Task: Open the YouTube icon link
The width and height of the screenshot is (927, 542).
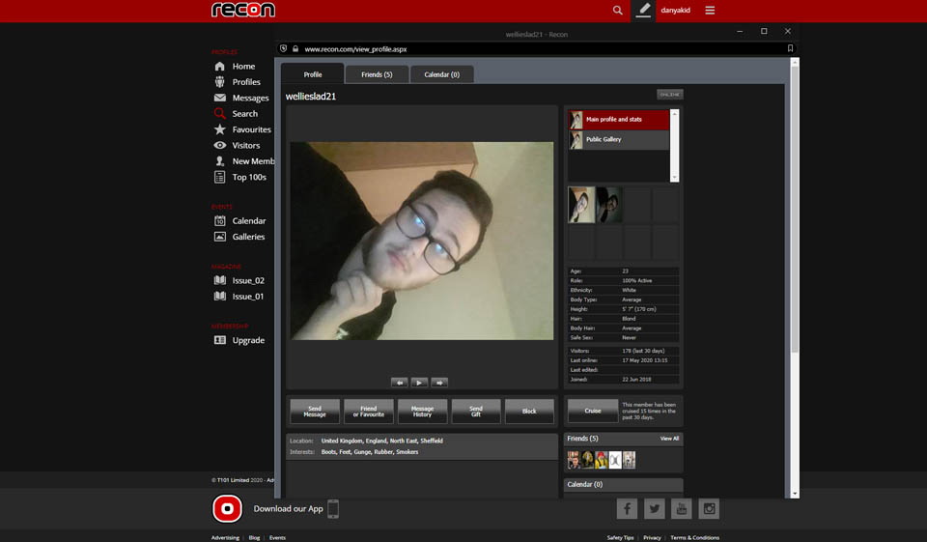Action: tap(682, 509)
